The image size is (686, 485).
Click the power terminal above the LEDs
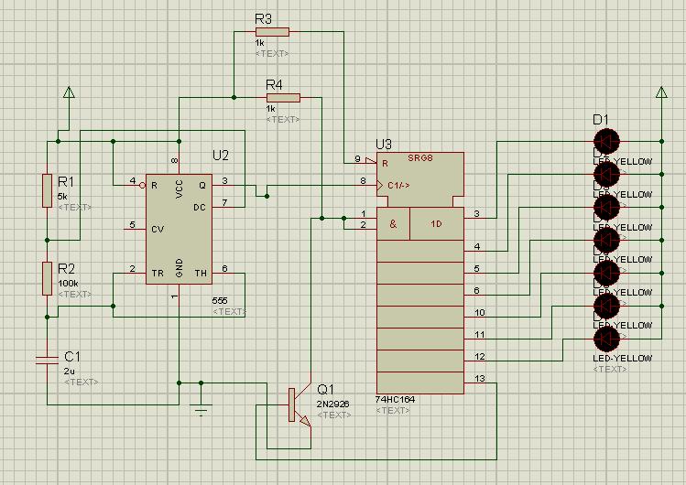661,92
